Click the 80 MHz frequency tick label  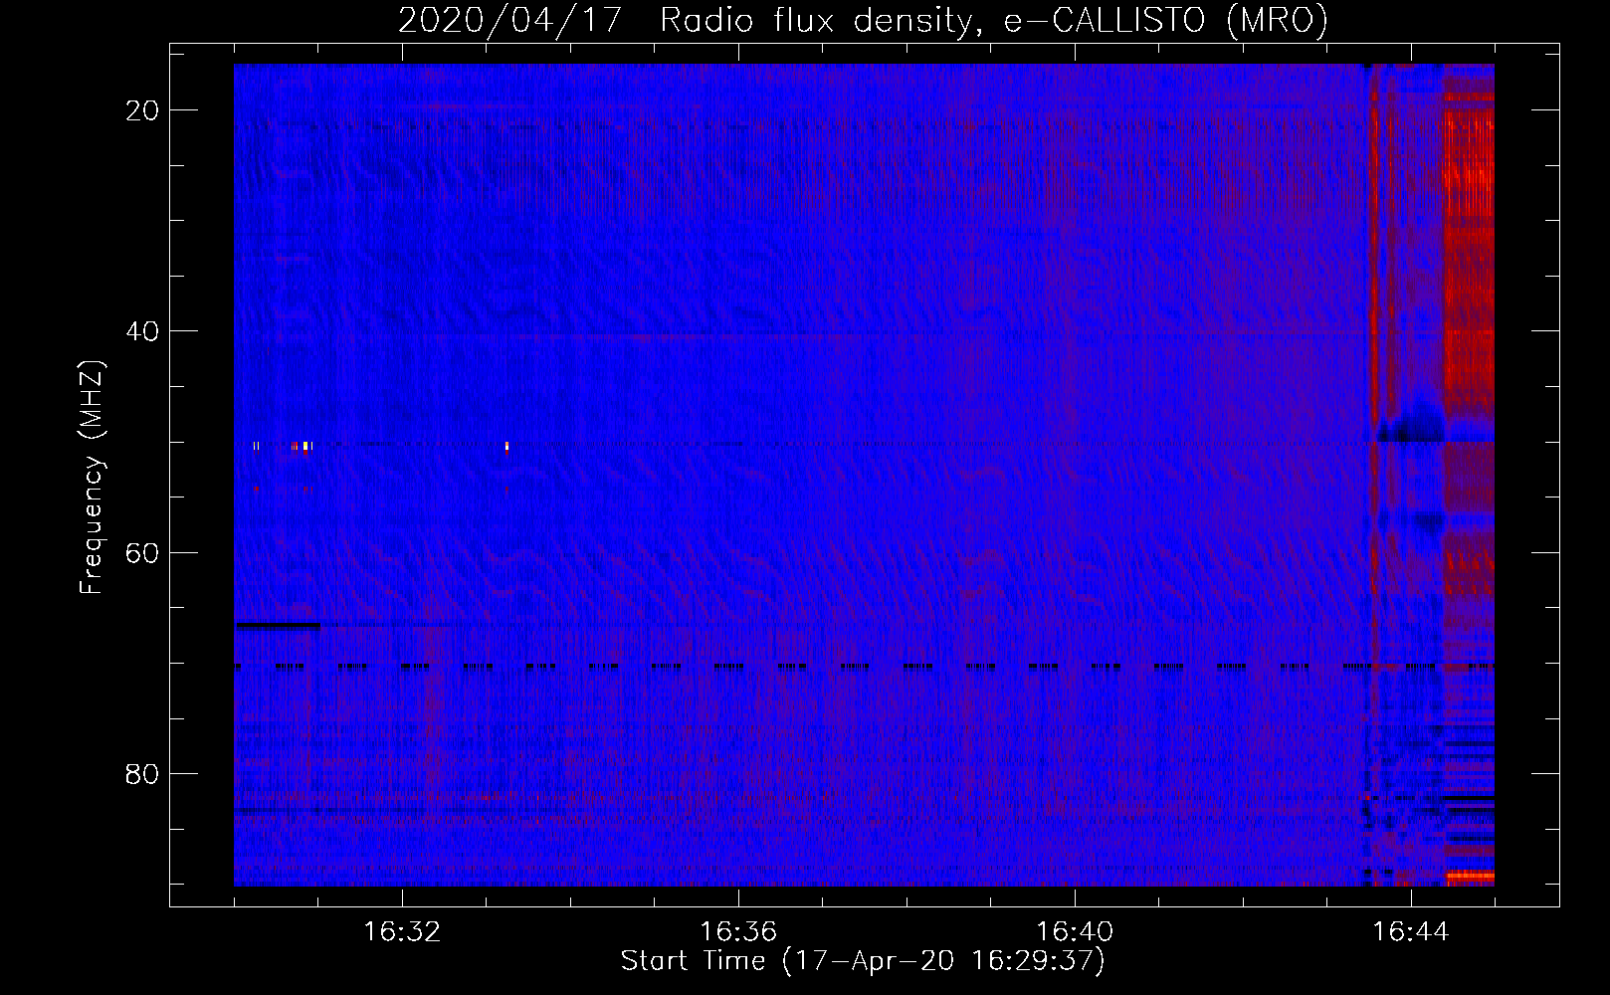[x=143, y=773]
